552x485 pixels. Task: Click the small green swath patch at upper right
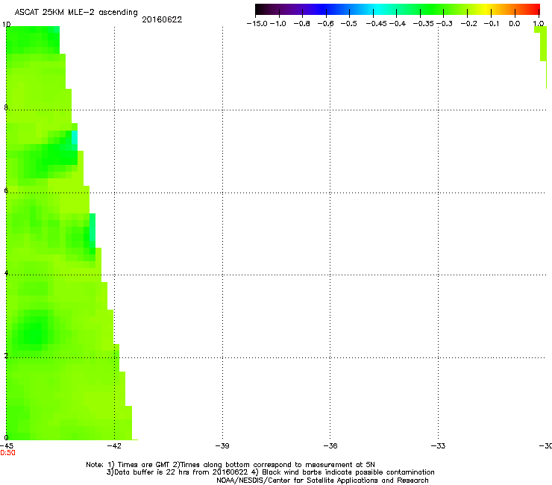[x=542, y=46]
